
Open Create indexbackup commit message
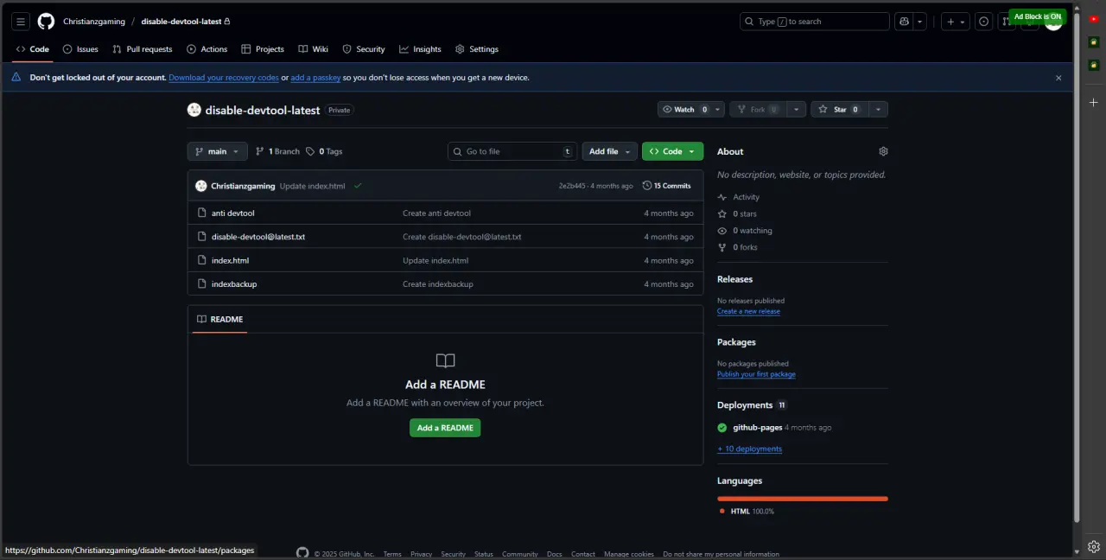click(438, 284)
